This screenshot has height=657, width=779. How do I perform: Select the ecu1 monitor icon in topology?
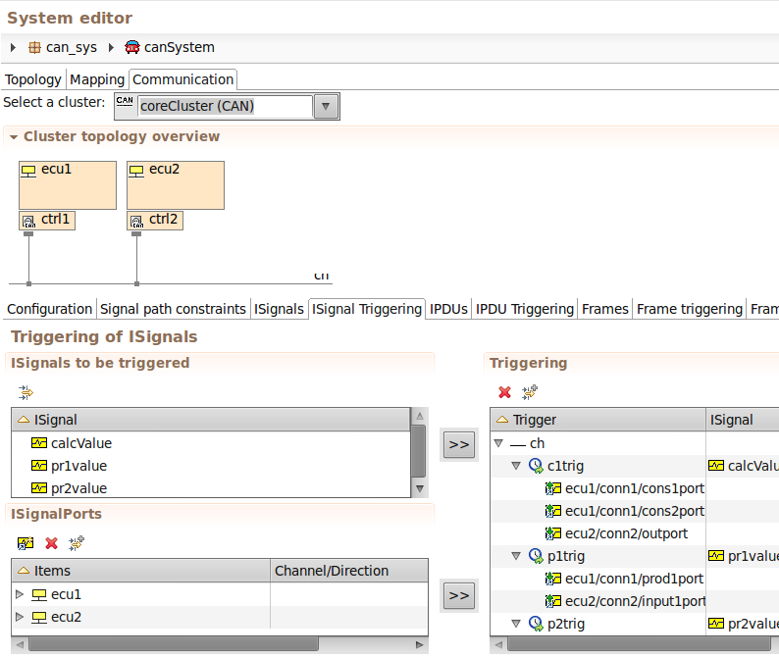pos(28,171)
